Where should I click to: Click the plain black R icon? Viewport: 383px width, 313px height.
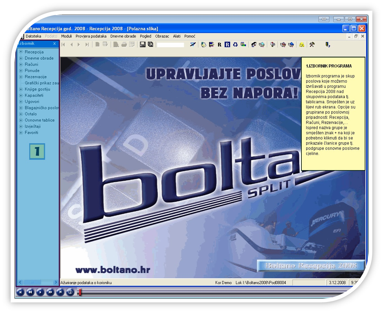[x=219, y=44]
